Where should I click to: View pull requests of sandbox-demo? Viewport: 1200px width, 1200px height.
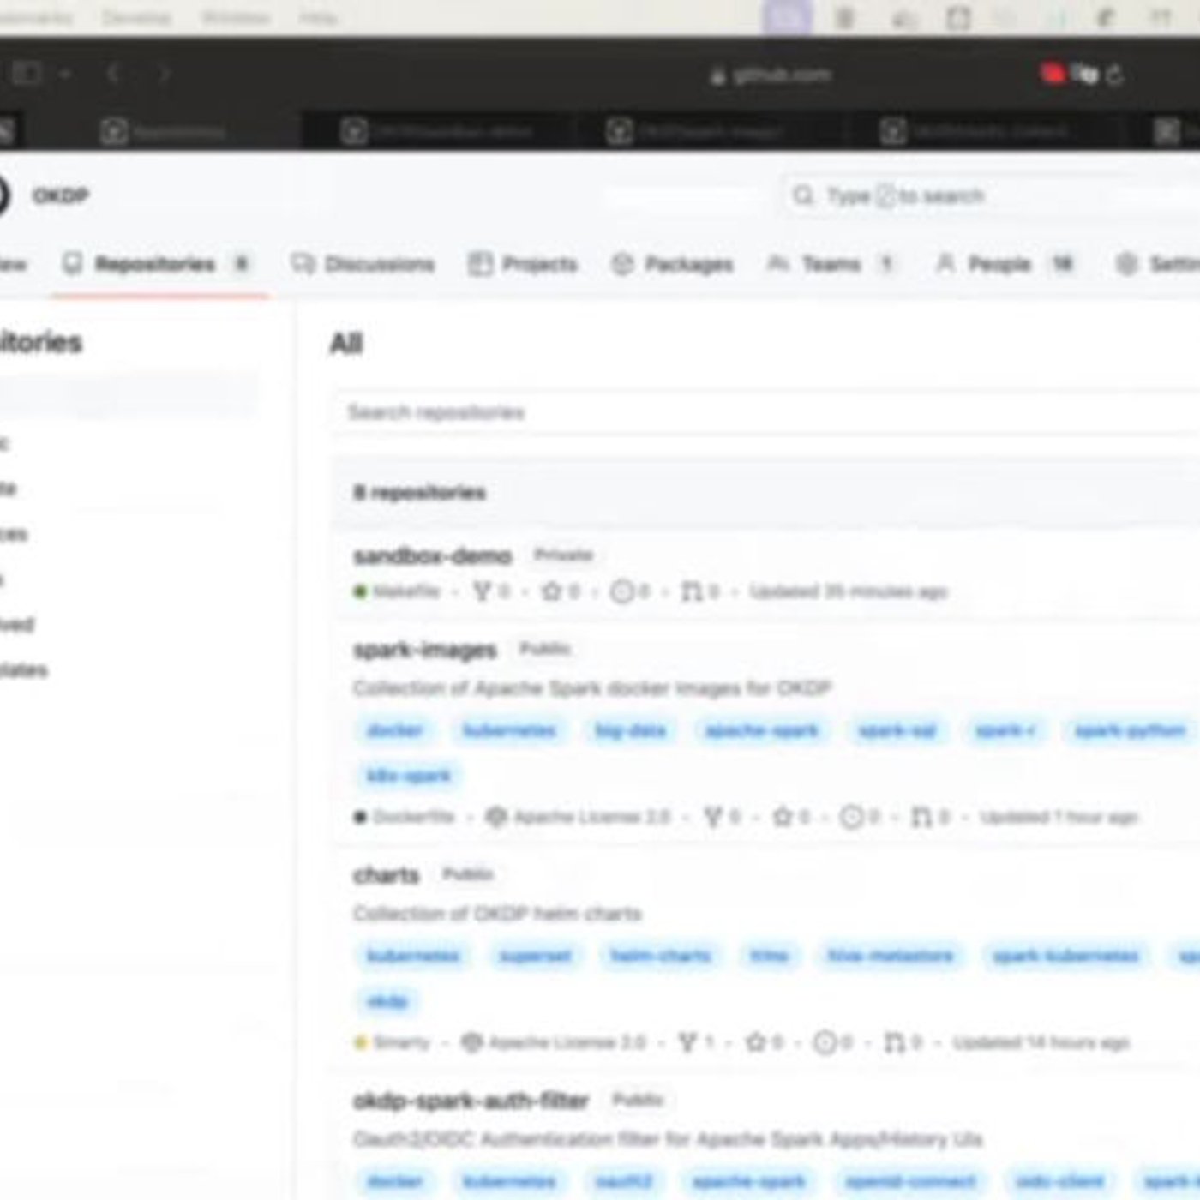700,591
